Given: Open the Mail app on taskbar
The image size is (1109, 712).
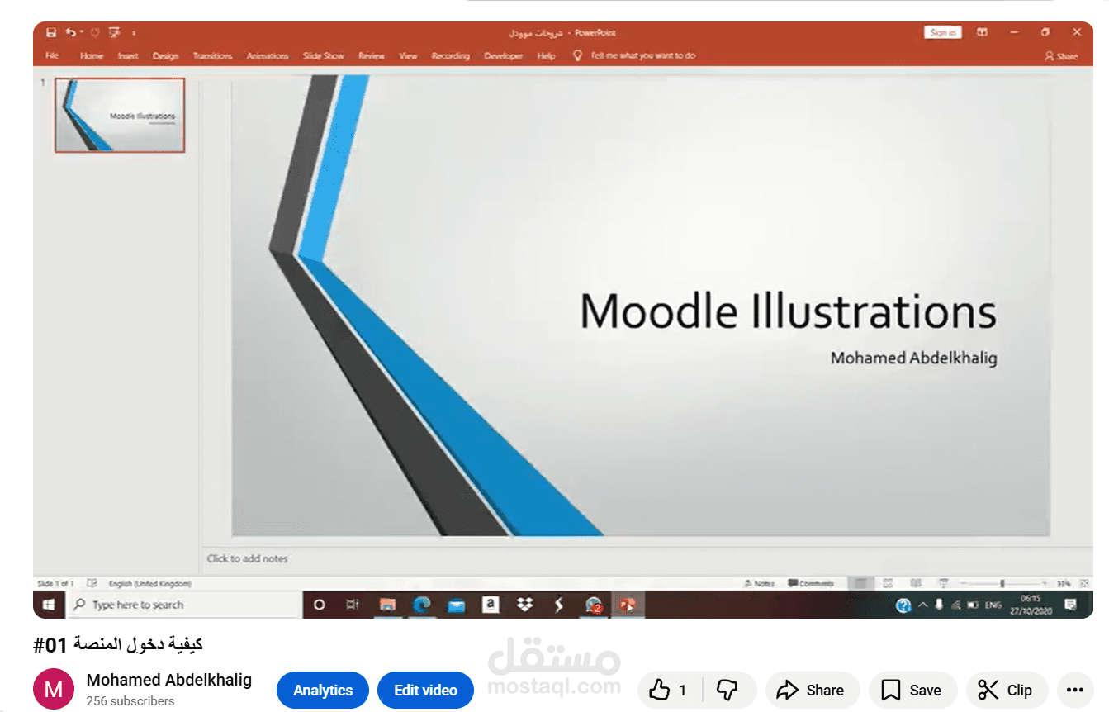Looking at the screenshot, I should [x=456, y=605].
